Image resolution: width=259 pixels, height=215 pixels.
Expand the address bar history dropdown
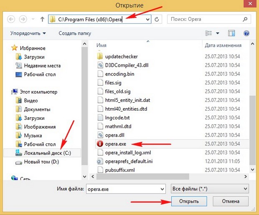click(147, 20)
